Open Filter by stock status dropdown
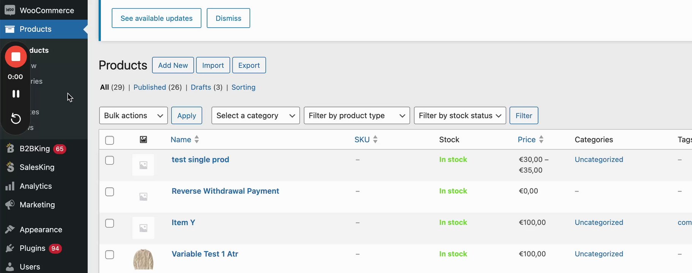692x273 pixels. [x=460, y=116]
